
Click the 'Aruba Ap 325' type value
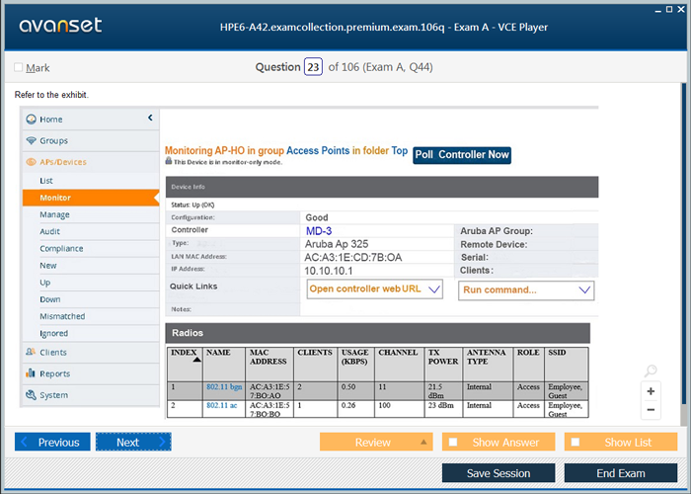[x=337, y=244]
